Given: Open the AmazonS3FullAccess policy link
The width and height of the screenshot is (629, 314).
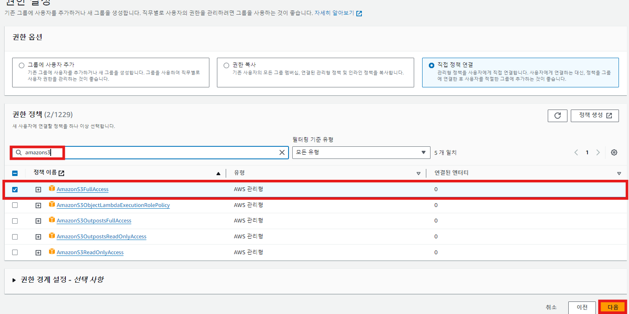Looking at the screenshot, I should [x=82, y=189].
